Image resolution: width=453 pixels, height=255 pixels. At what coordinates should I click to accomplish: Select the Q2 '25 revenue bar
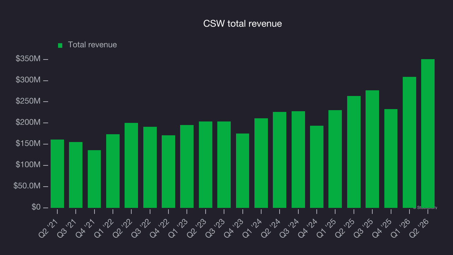(354, 152)
